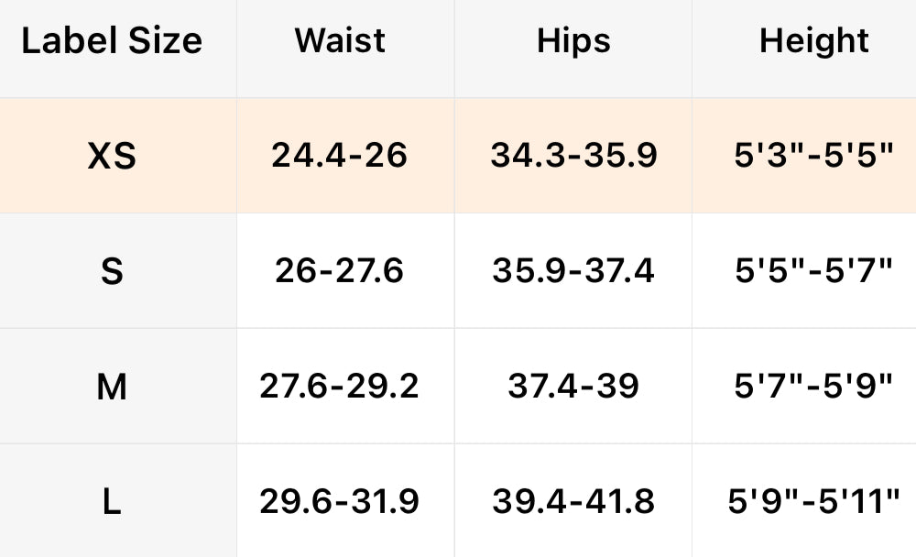Click L waist value 29.6-31.9
The width and height of the screenshot is (916, 557).
(339, 502)
